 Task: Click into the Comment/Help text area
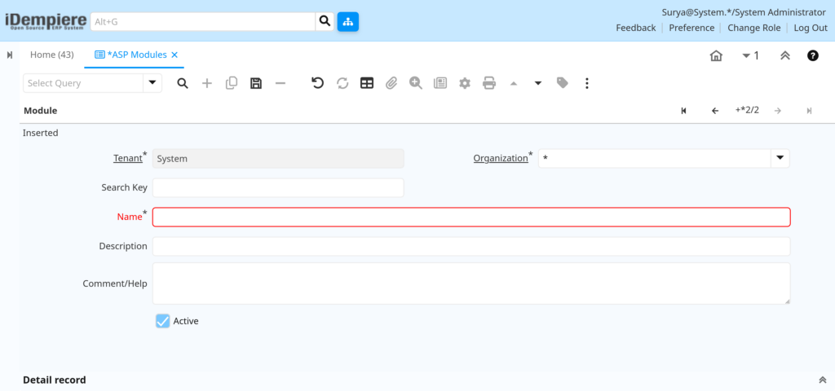(x=471, y=283)
